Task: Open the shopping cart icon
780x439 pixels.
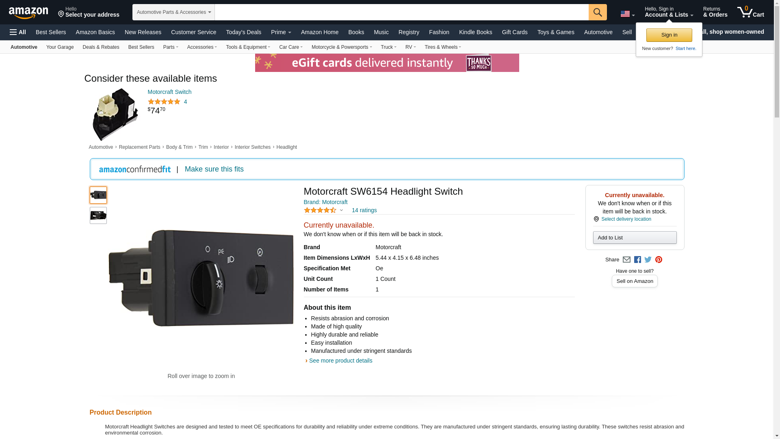Action: pos(750,12)
